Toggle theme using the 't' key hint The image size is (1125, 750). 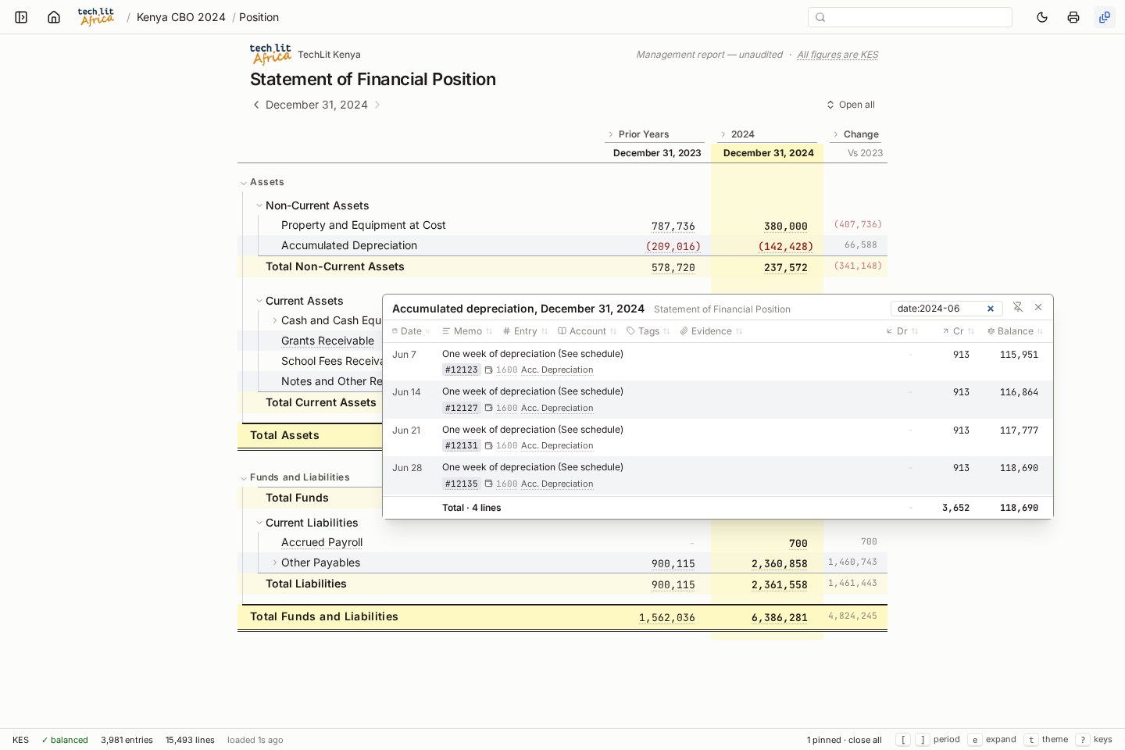tap(1031, 740)
